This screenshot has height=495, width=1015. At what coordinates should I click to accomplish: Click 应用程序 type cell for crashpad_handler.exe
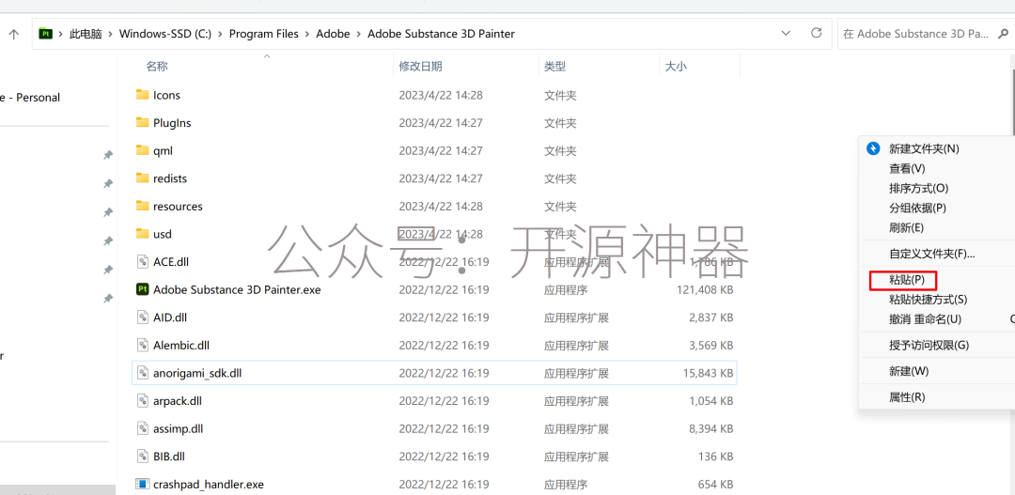tap(566, 485)
